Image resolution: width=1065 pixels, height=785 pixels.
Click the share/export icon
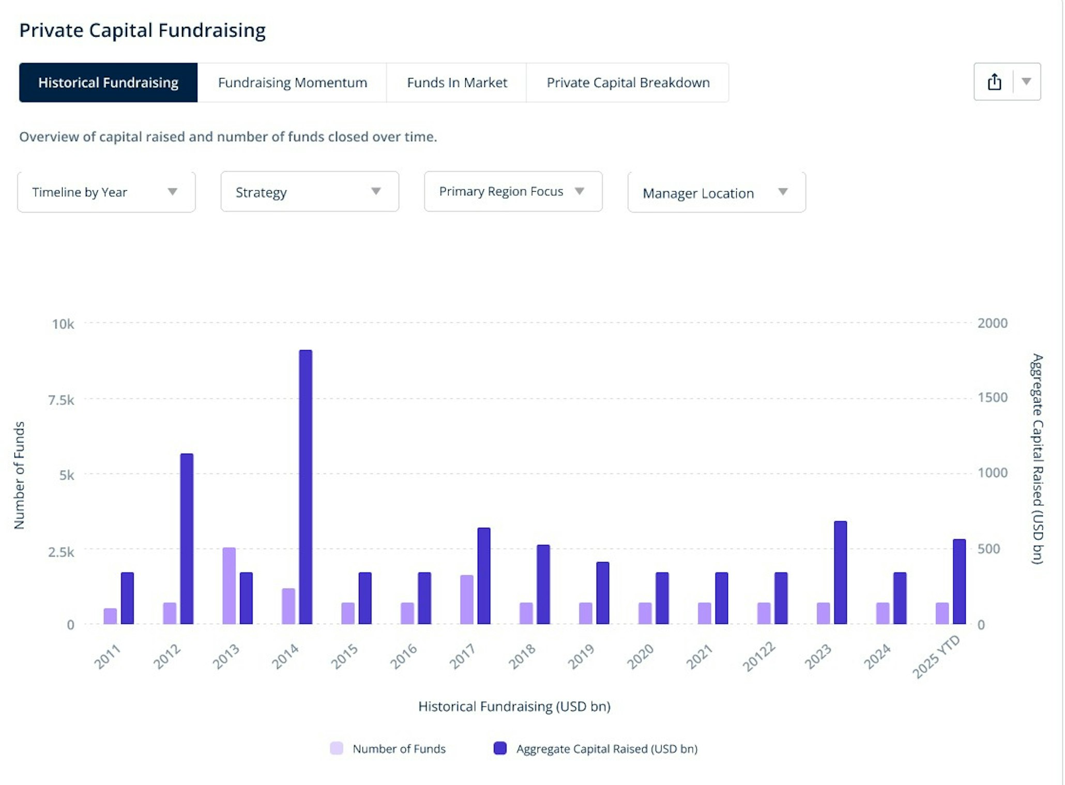point(994,82)
